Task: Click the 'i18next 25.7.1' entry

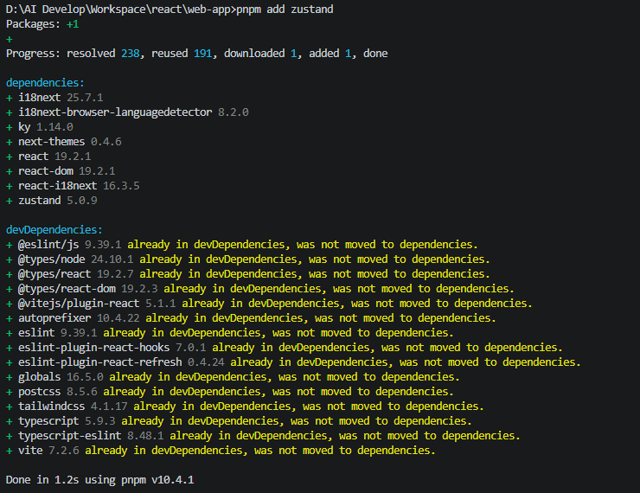Action: point(54,98)
